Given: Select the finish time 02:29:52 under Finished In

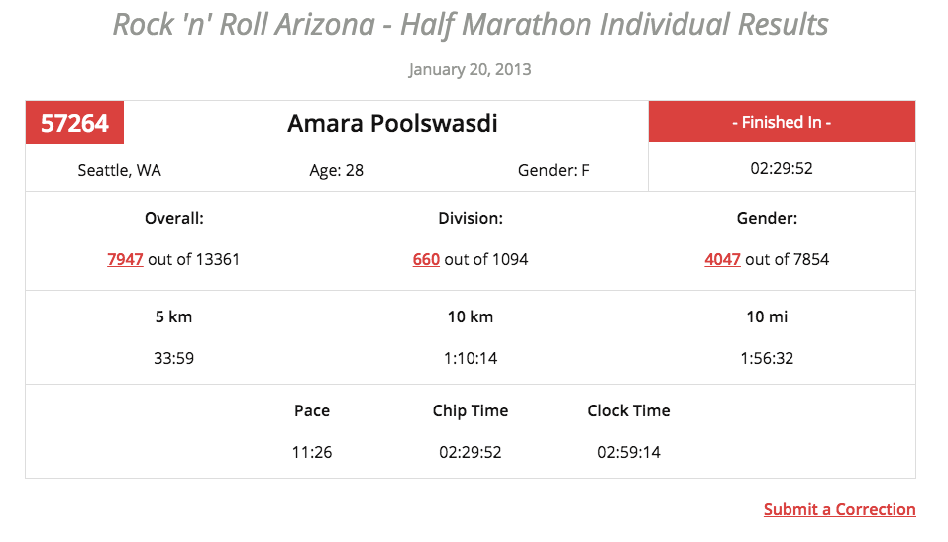Looking at the screenshot, I should [782, 168].
